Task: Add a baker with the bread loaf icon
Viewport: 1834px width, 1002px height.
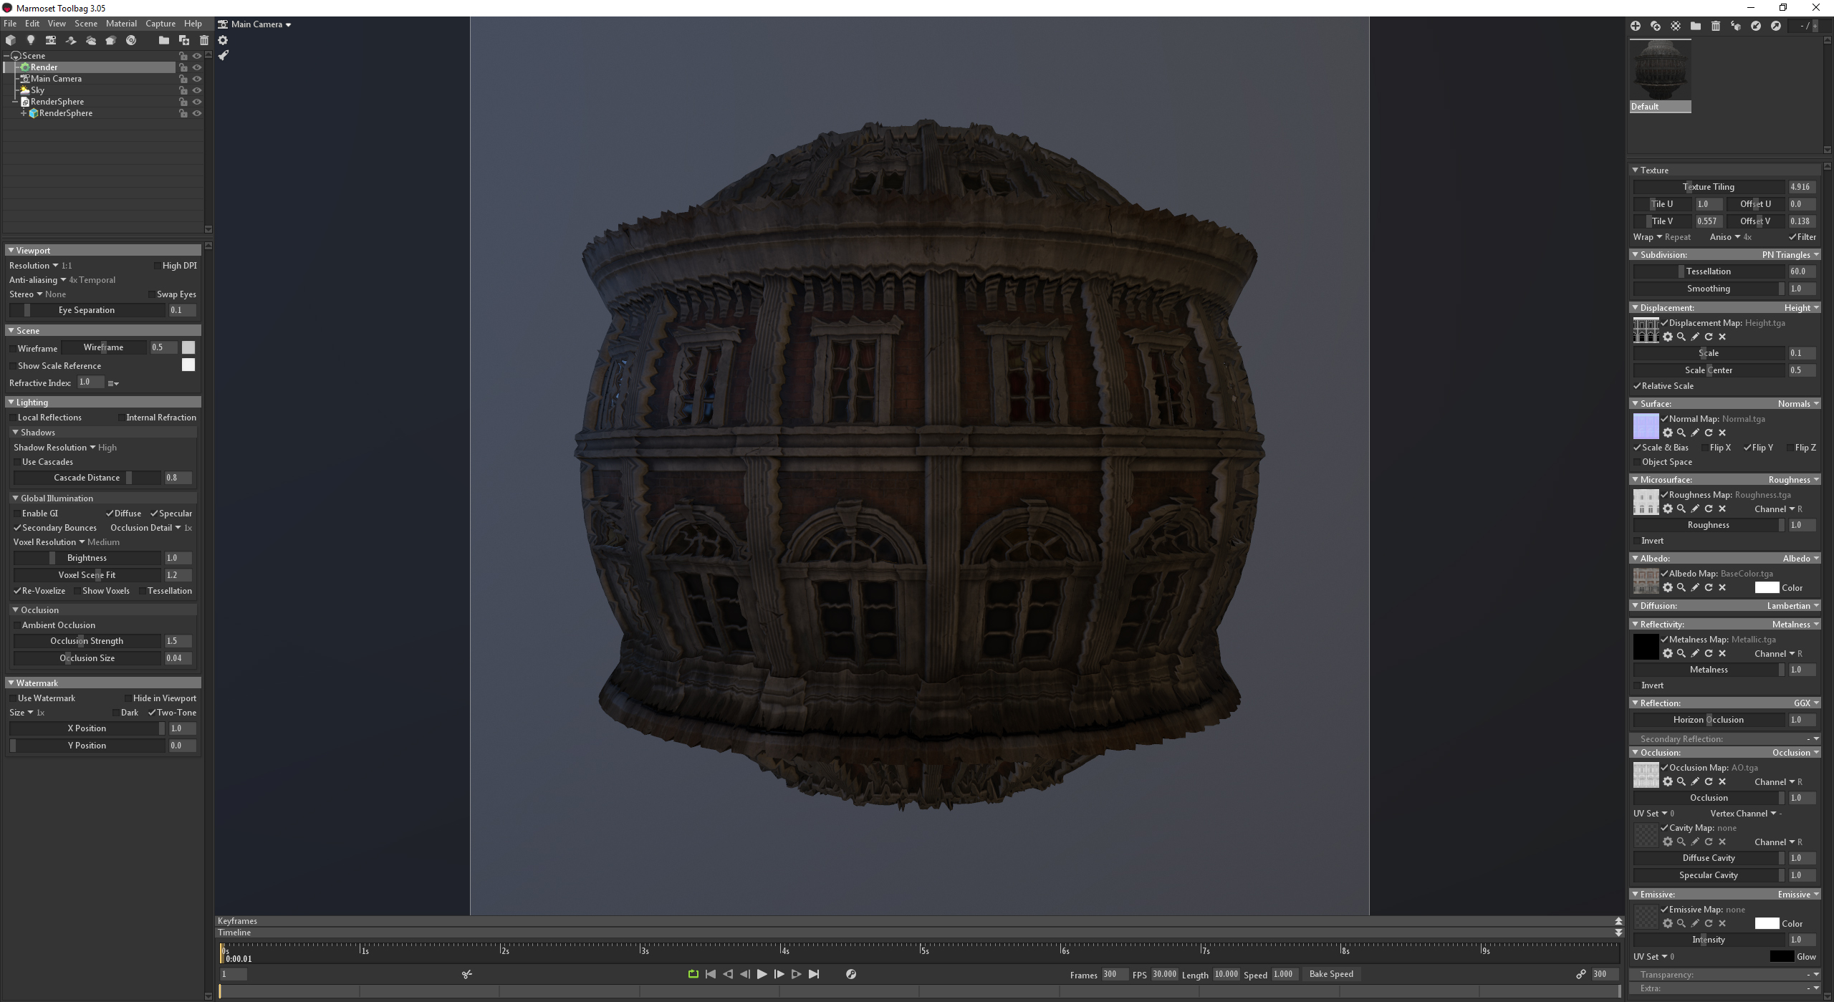Action: (111, 40)
